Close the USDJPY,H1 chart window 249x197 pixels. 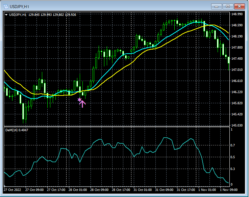pyautogui.click(x=239, y=6)
